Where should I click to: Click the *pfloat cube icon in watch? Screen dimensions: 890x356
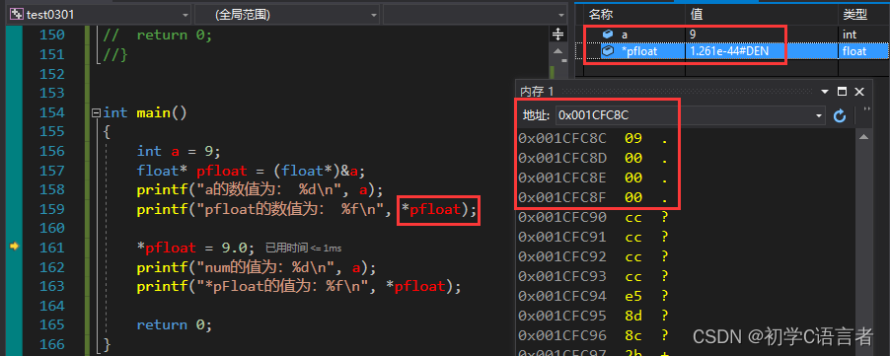pos(608,51)
